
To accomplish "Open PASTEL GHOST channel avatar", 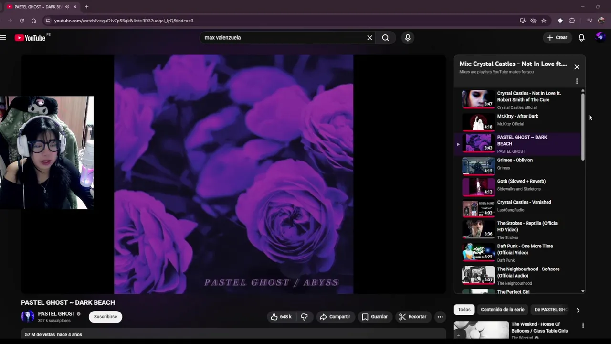I will click(x=28, y=317).
